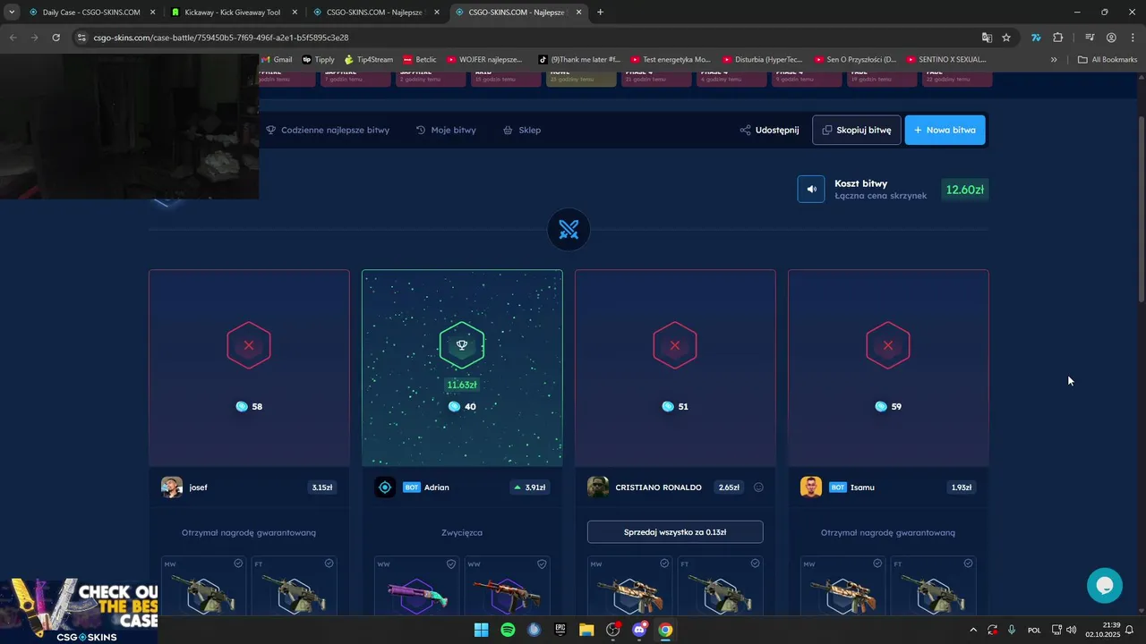Click the crossed swords battle icon

(569, 230)
